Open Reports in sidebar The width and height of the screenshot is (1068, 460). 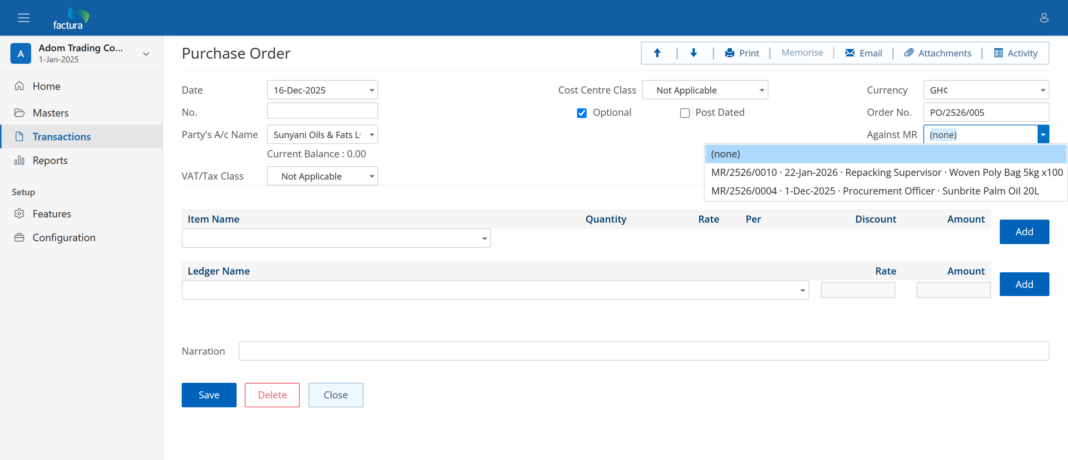[x=81, y=160]
